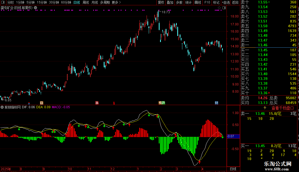The image size is (299, 172).
Task: Click the 15.0/笔 queue detail in the 卖一 section
Action: click(x=275, y=114)
